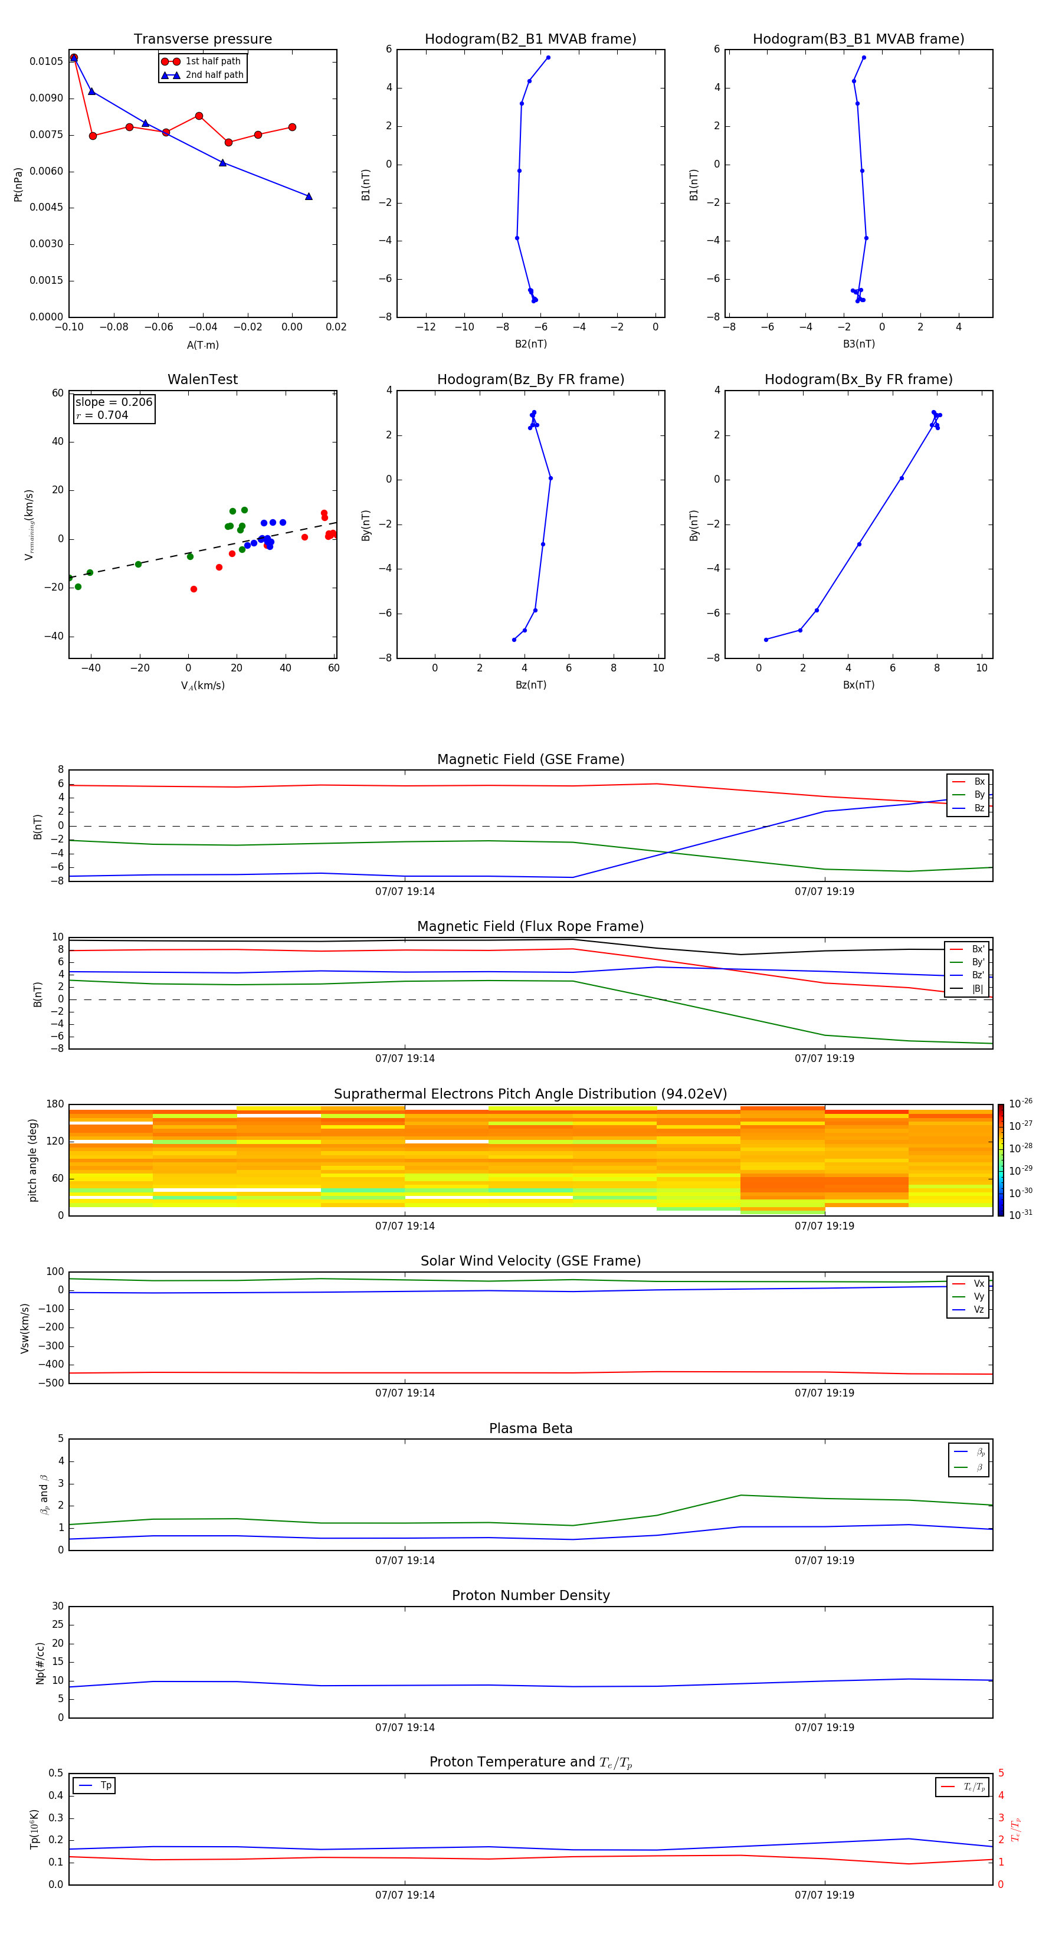
Task: Click the 'pitch angle (deg)' axis label
Action: point(33,1160)
